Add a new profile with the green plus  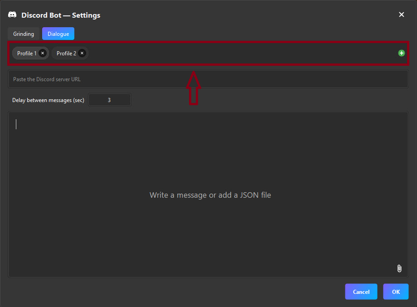pyautogui.click(x=401, y=53)
